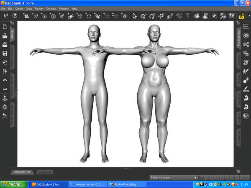This screenshot has height=188, width=251.
Task: Click the Redo arrow icon
Action: (x=5, y=89)
